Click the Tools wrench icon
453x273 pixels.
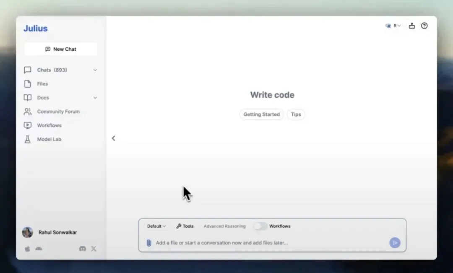[x=179, y=226]
